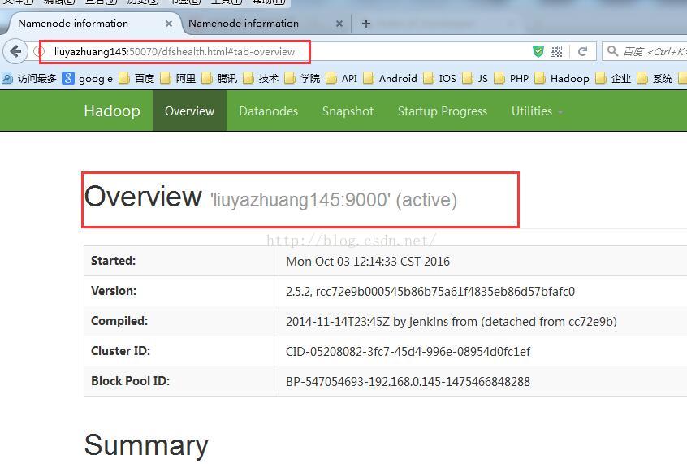Viewport: 687px width, 464px height.
Task: Click the 'Cluster ID:' label cell
Action: tap(181, 351)
